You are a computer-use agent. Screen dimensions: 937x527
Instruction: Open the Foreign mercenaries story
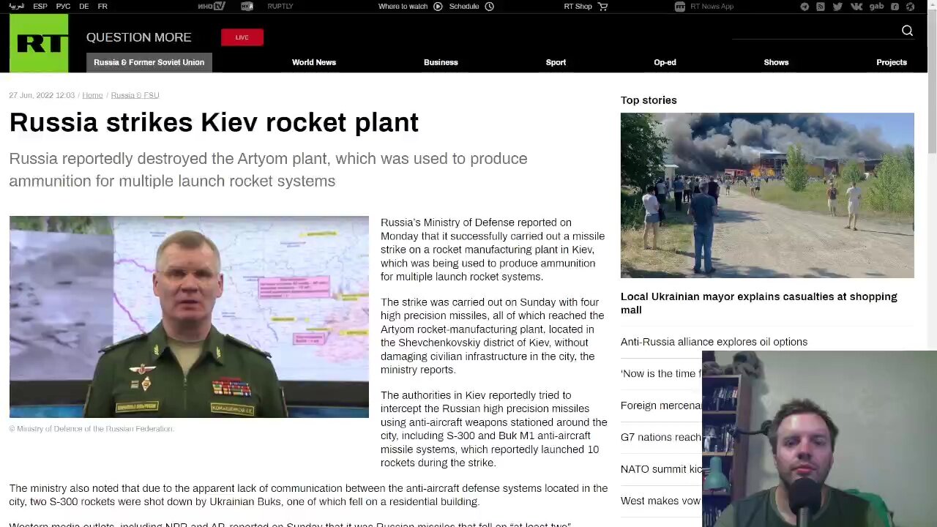tap(661, 405)
